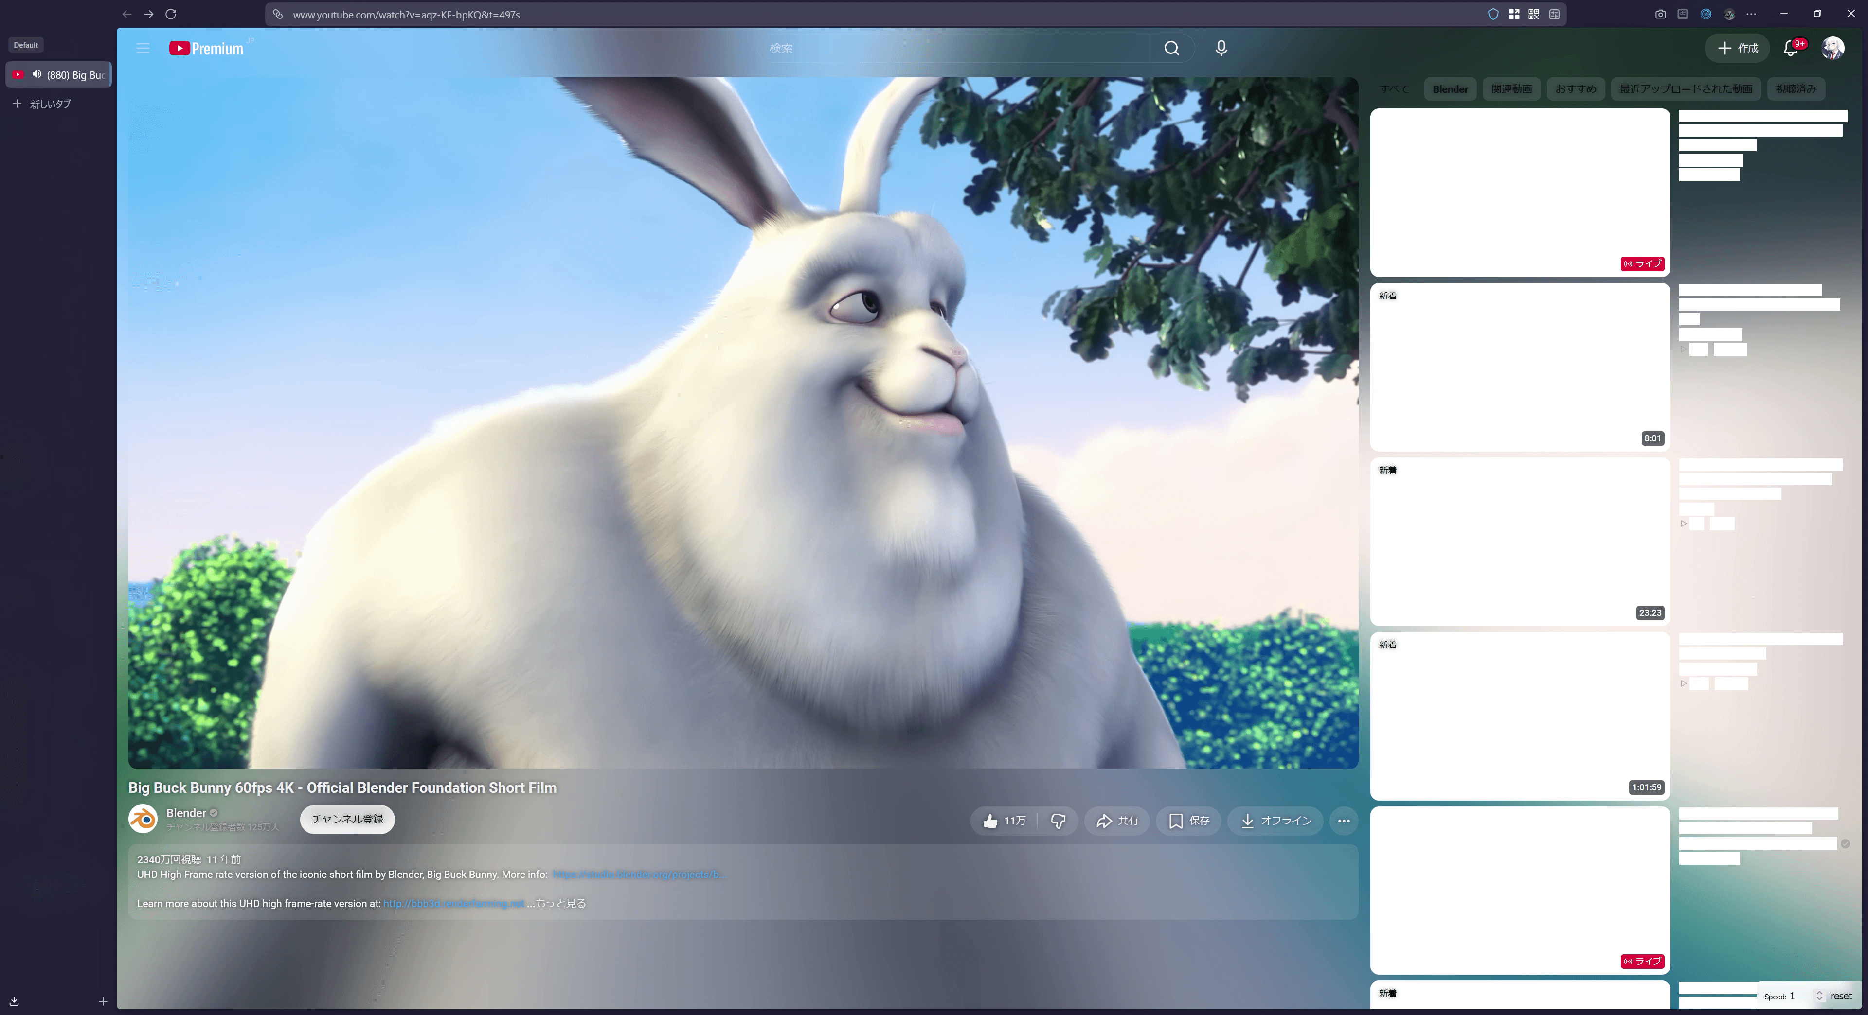Click the magnifier search button

pyautogui.click(x=1172, y=48)
